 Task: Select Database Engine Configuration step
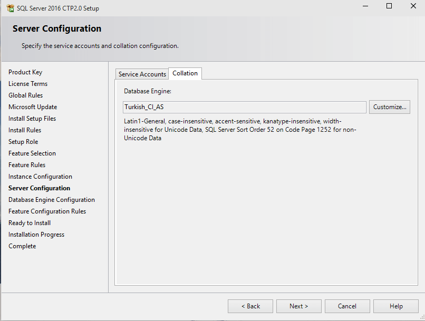(x=52, y=200)
